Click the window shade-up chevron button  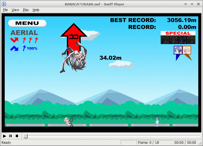pyautogui.click(x=192, y=4)
